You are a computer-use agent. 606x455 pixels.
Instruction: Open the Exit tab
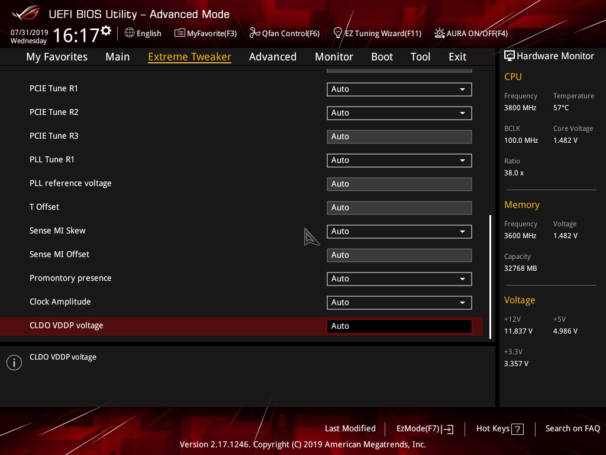(x=457, y=57)
